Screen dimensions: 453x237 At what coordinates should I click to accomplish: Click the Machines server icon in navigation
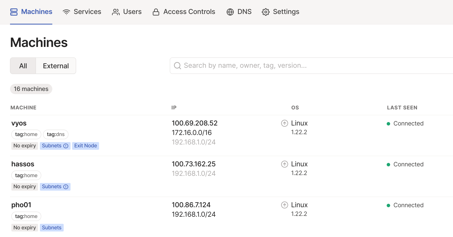(14, 12)
